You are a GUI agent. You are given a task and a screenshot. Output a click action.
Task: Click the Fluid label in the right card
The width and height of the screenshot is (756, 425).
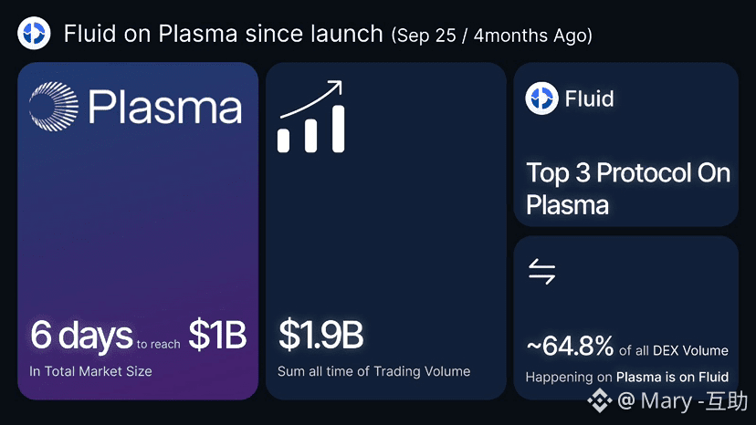pyautogui.click(x=589, y=98)
